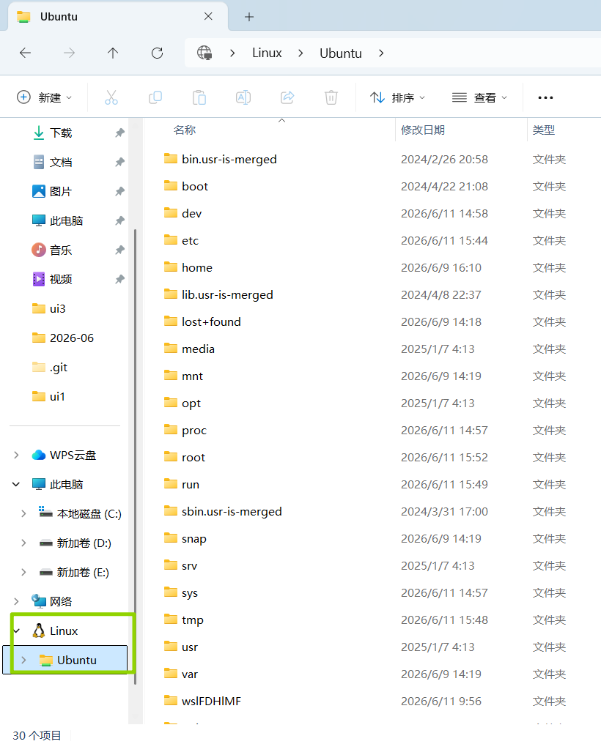Click the Share icon in toolbar
601x744 pixels.
pos(288,97)
